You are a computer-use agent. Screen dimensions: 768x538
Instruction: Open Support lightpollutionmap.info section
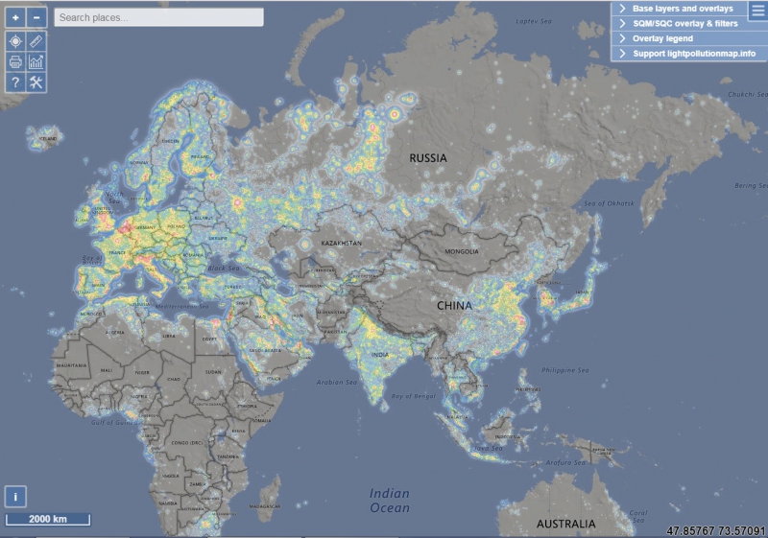coord(686,54)
